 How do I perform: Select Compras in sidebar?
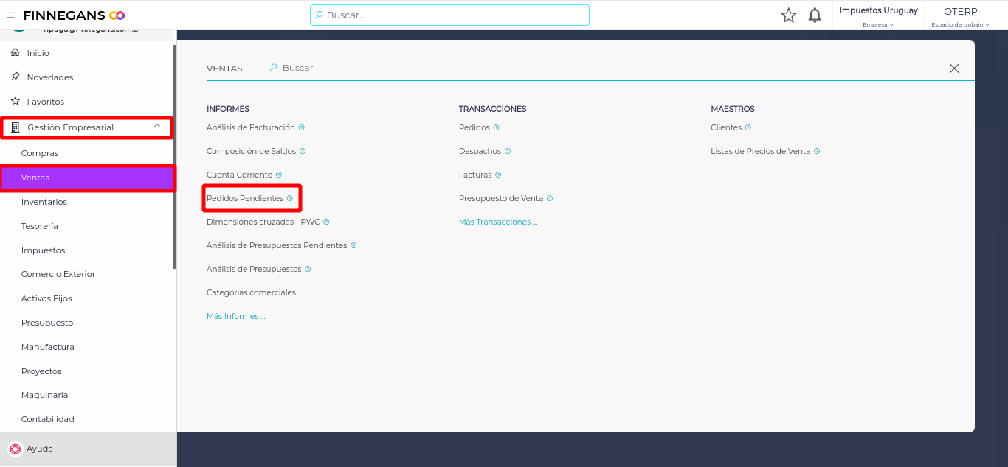pos(40,153)
